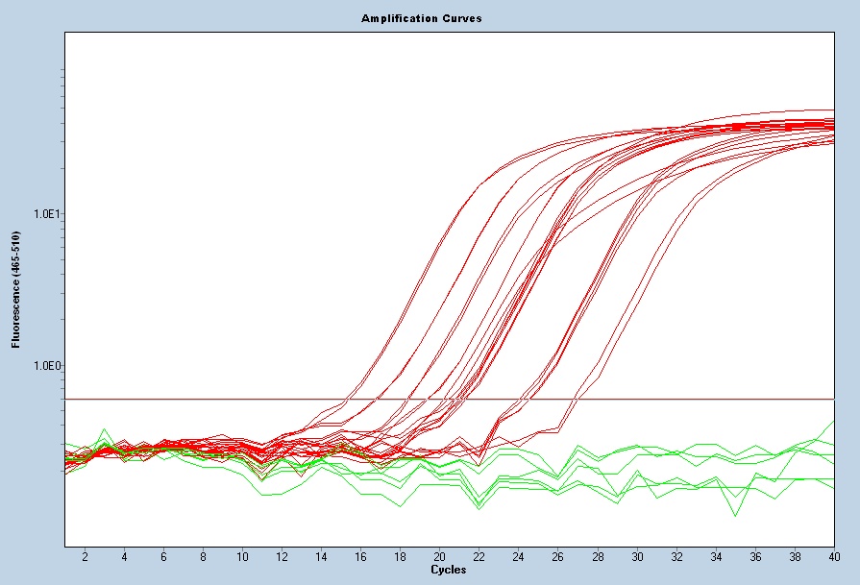Click cycle 28 on the x-axis

(x=597, y=557)
